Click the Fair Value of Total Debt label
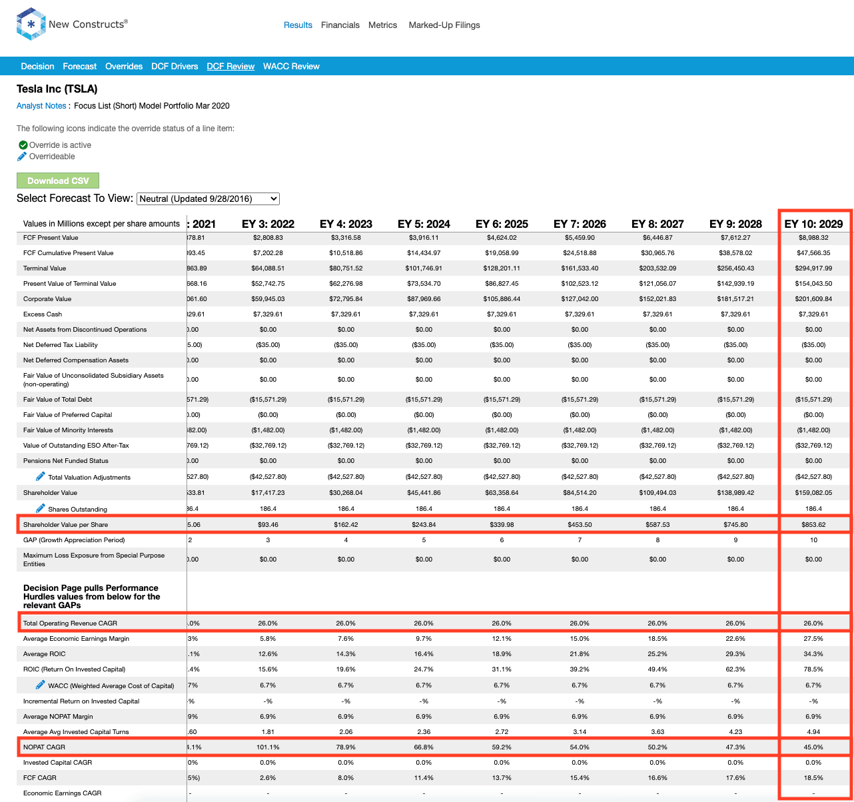854x802 pixels. (58, 400)
